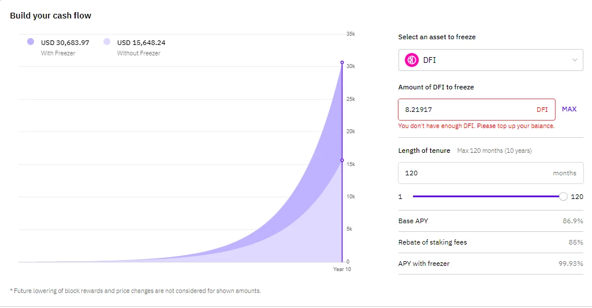592x308 pixels.
Task: Click the MAX amount link
Action: click(x=569, y=109)
